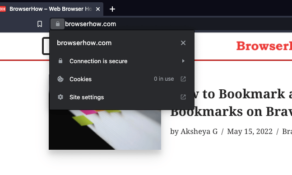This screenshot has height=175, width=292.
Task: Open the Connection is secure details
Action: [122, 61]
